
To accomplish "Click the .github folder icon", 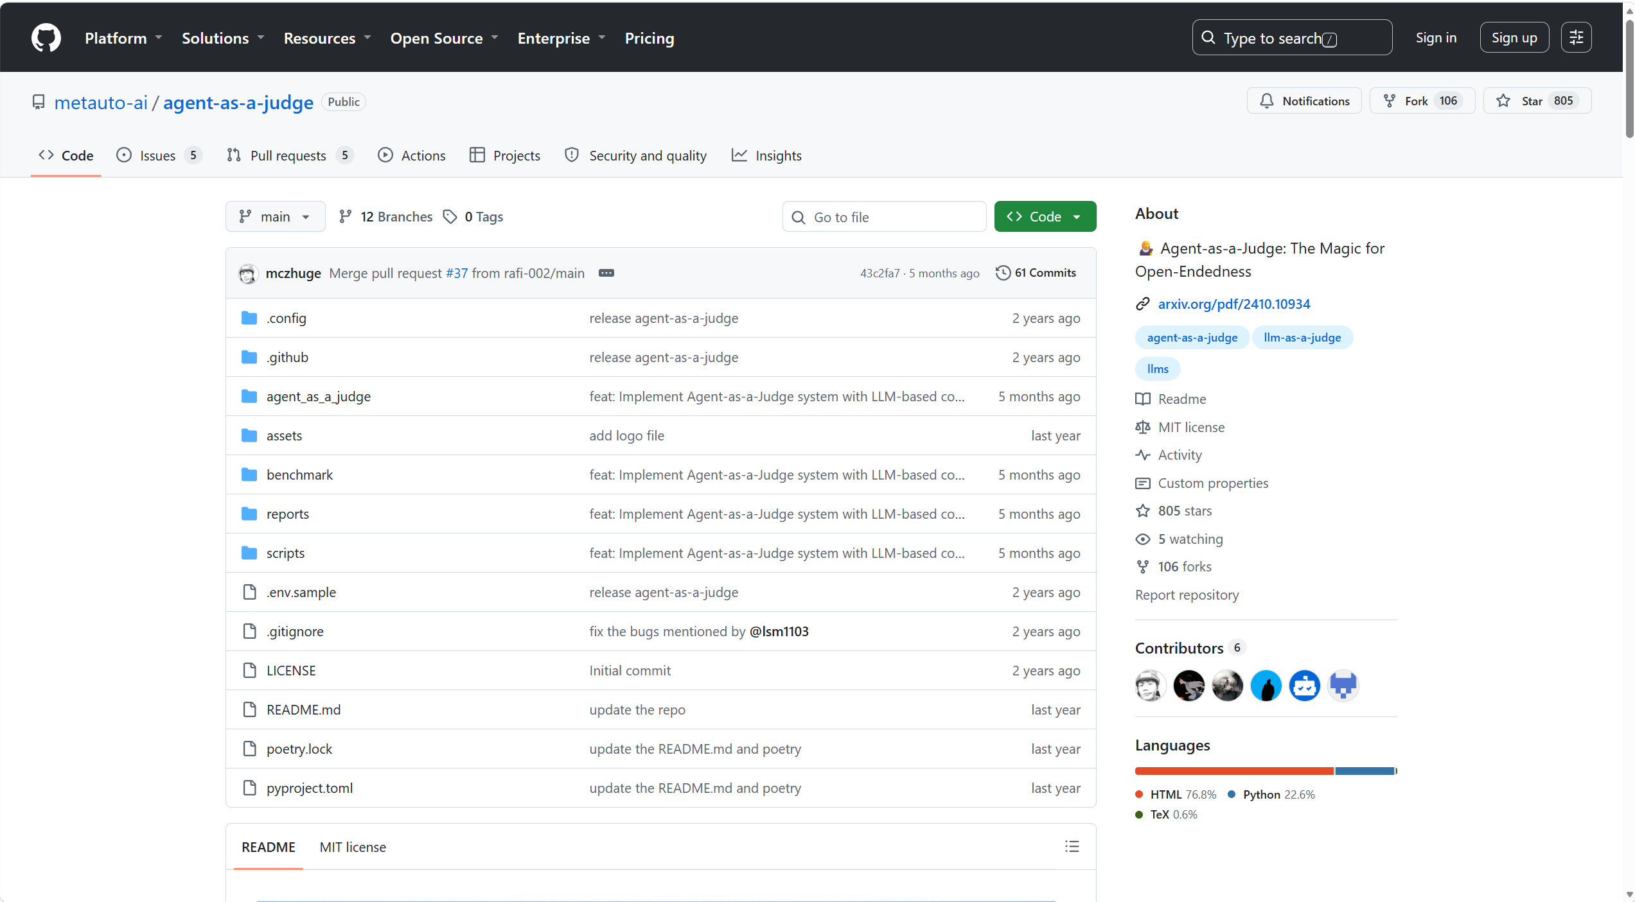I will click(249, 358).
